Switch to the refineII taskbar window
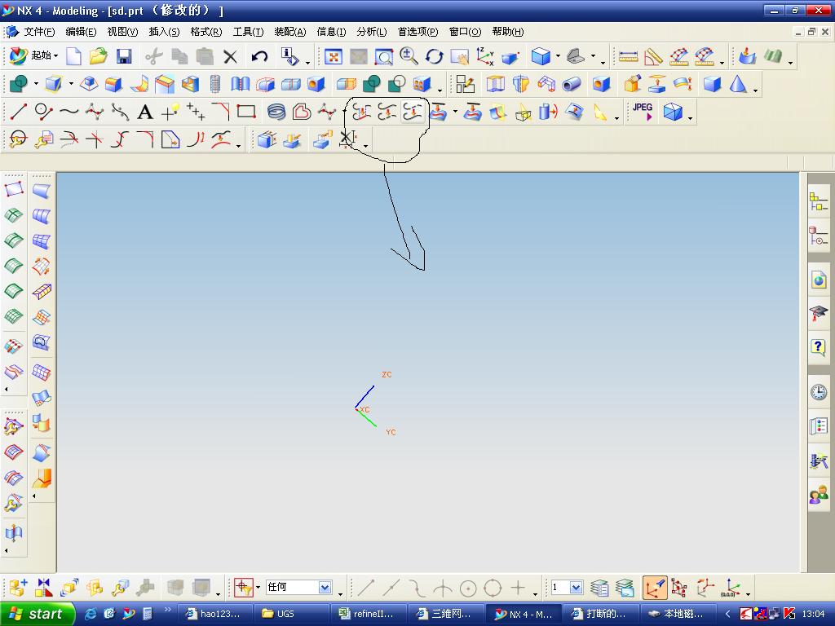 368,614
